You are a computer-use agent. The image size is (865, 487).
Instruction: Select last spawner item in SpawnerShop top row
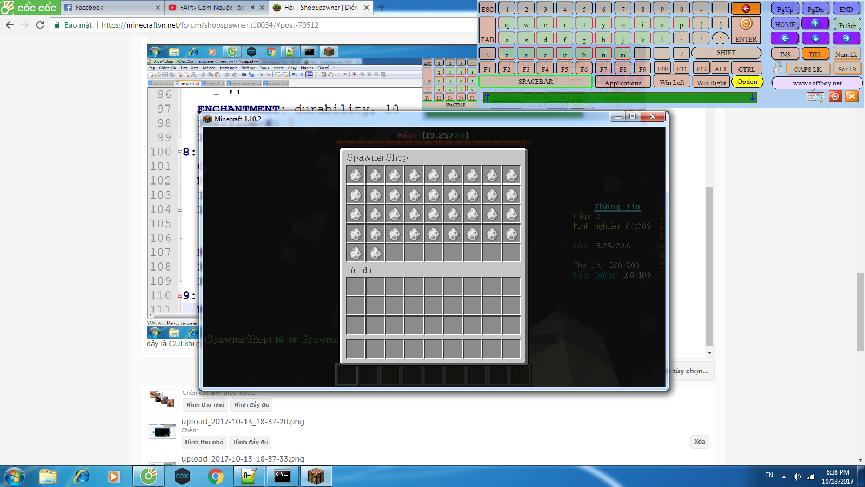(511, 175)
